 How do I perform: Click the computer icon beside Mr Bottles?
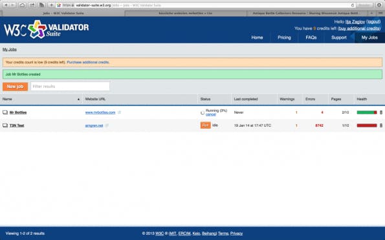click(5, 113)
